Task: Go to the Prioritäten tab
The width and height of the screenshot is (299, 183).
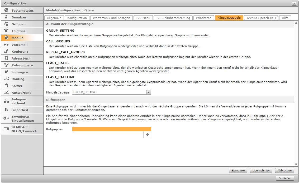Action: [x=203, y=18]
